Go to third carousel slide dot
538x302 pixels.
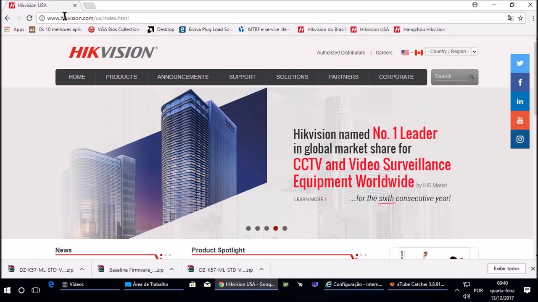[x=266, y=228]
